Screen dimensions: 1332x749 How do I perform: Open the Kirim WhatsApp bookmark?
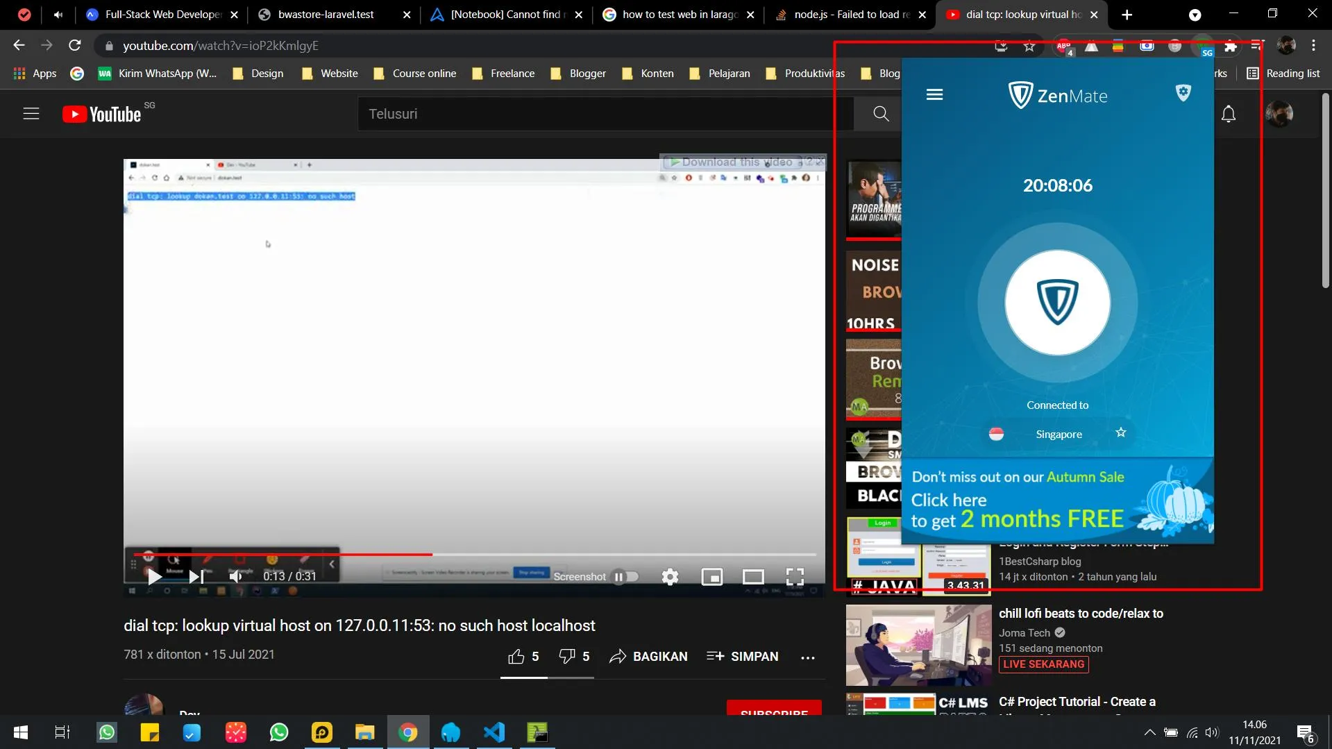[x=158, y=74]
